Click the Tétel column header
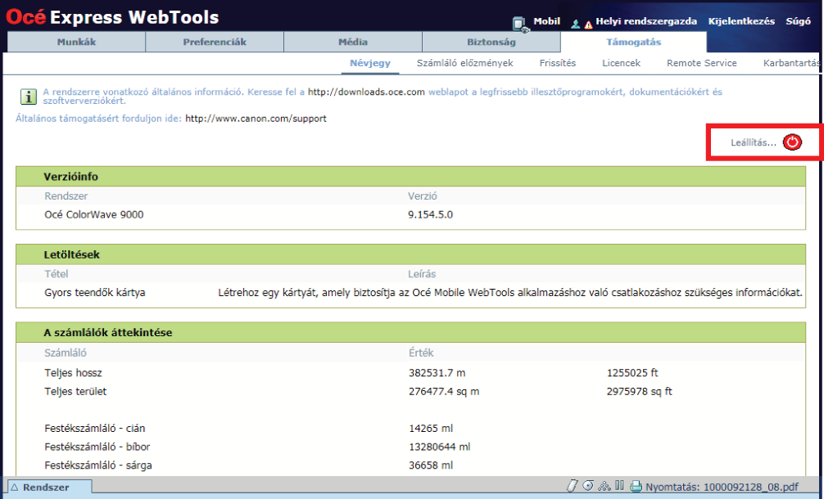The width and height of the screenshot is (824, 499). 57,274
